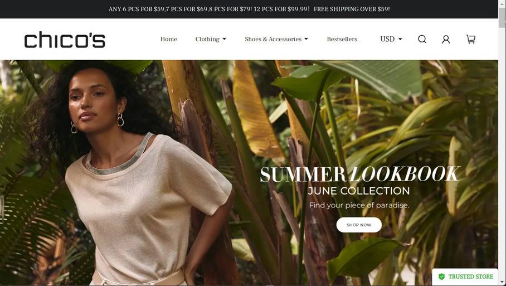Click the JUNE COLLECTION subtitle
Screen dimensions: 506x286
(358, 191)
